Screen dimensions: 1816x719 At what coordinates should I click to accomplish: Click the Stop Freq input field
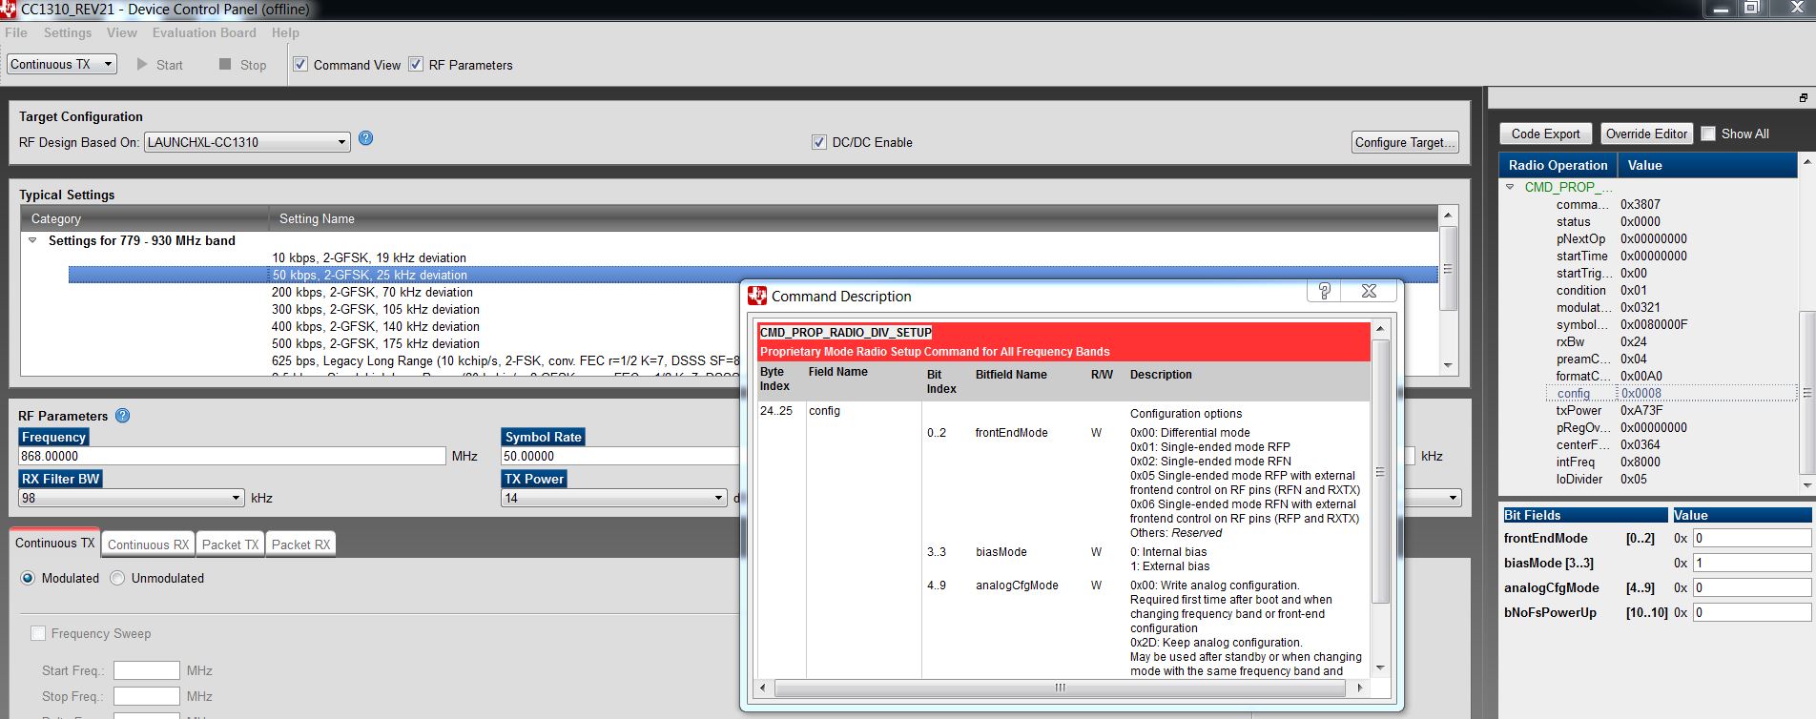coord(146,696)
